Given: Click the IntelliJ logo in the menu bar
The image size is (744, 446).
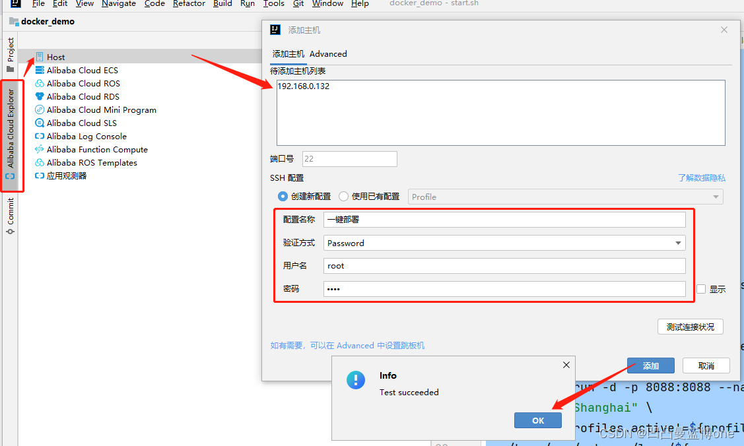Looking at the screenshot, I should [x=16, y=3].
